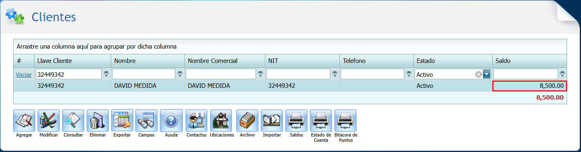Open the Exportar icon

pos(122,120)
